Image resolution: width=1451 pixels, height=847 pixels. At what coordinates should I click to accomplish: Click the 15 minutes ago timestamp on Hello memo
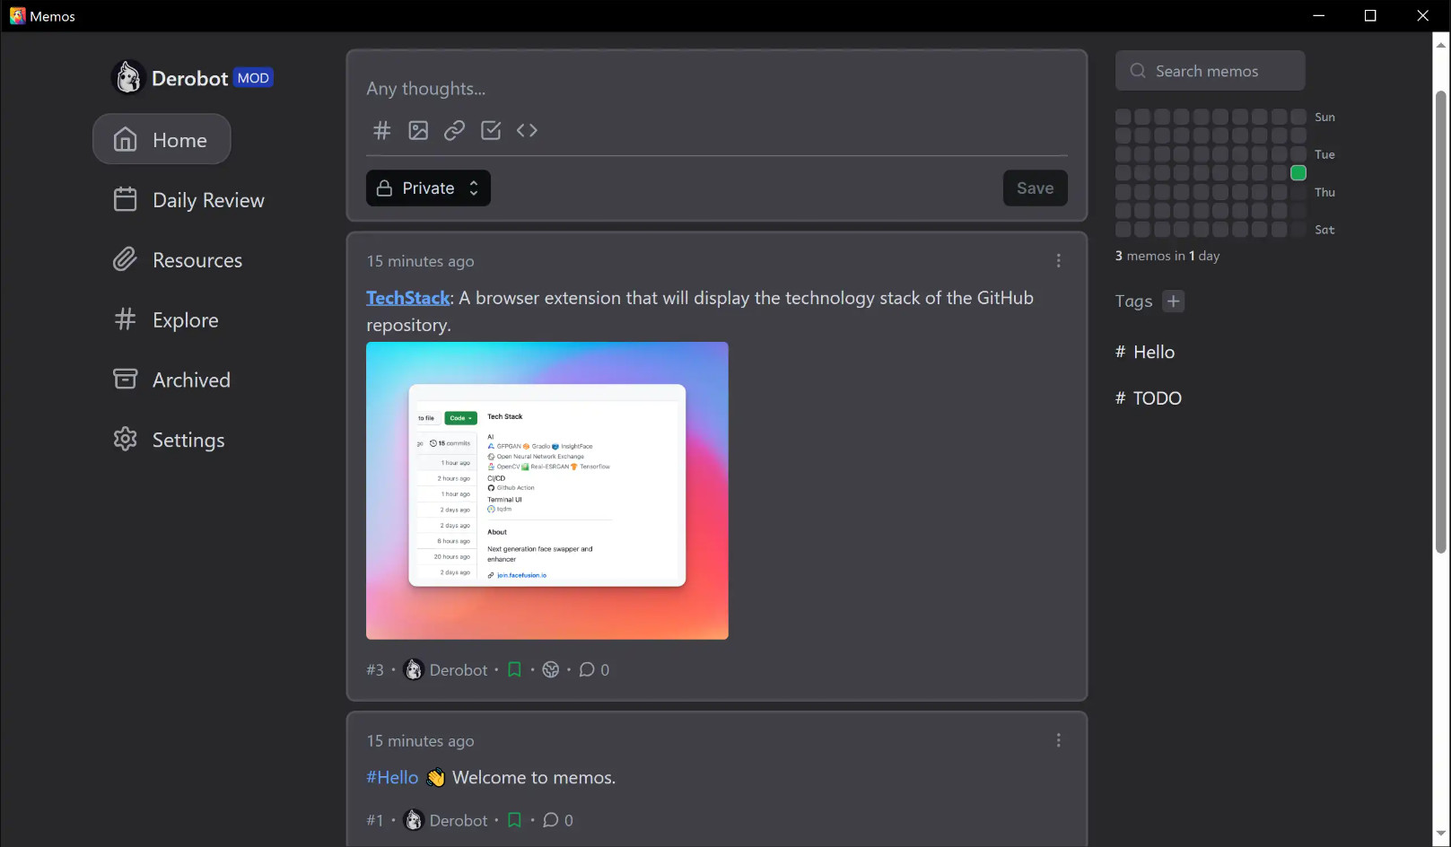pos(420,741)
